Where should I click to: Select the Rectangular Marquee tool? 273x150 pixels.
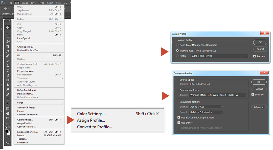(x=8, y=32)
